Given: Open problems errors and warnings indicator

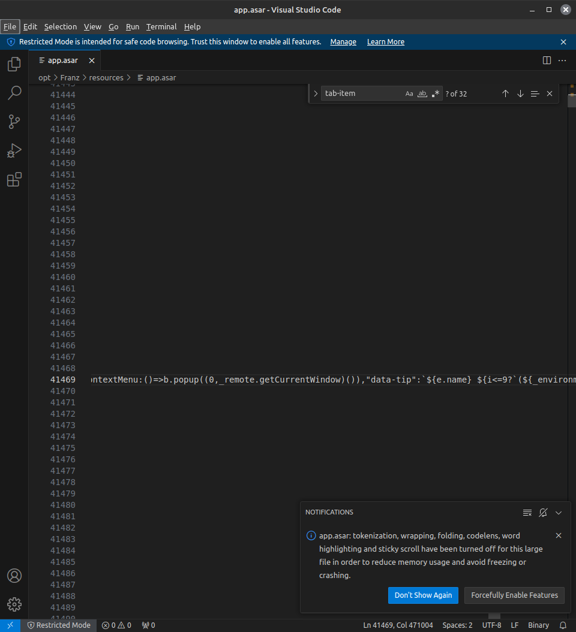Looking at the screenshot, I should 116,625.
